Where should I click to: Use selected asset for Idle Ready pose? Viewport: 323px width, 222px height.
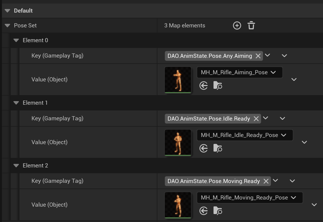pos(204,148)
